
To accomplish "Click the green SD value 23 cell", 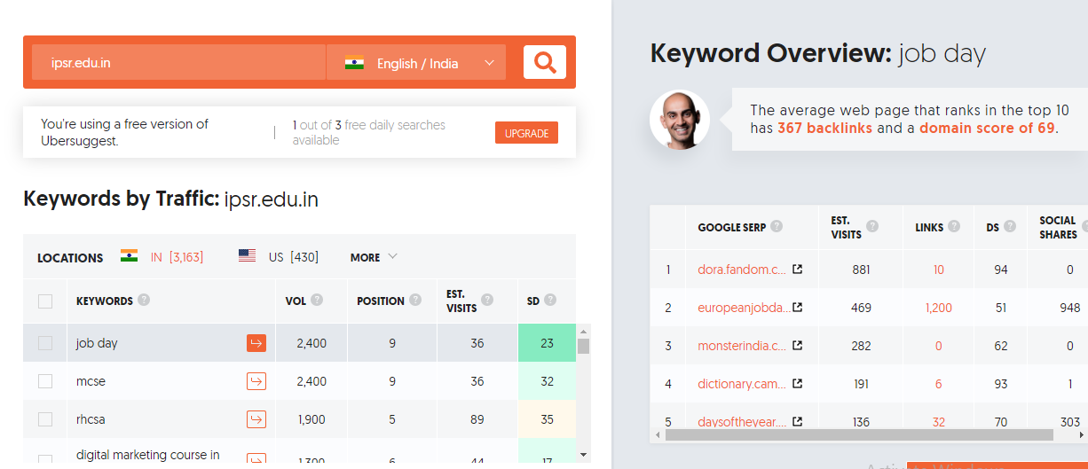I will coord(547,343).
